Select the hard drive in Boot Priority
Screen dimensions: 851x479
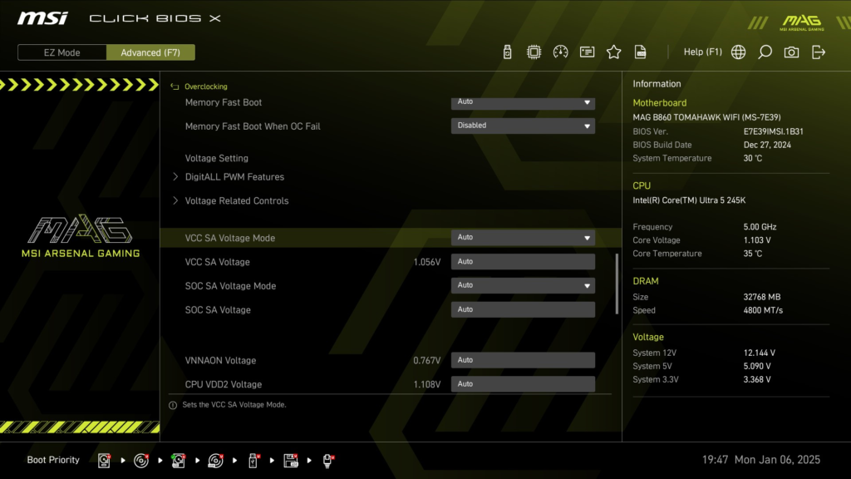tap(103, 460)
